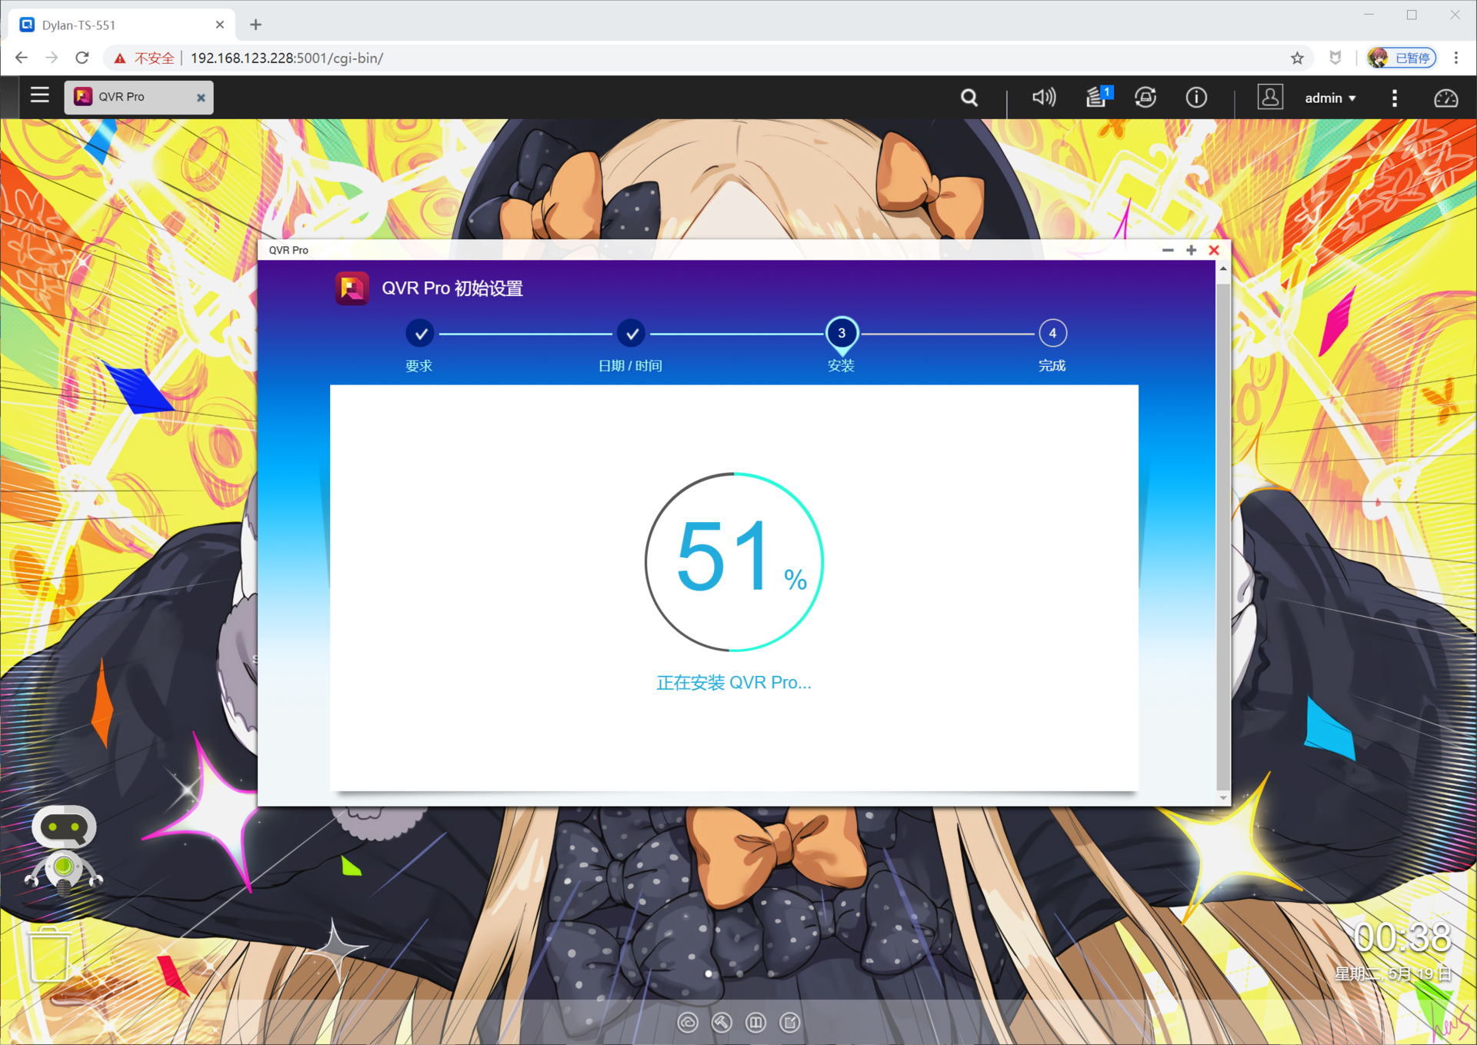Open volume control speaker icon
Image resolution: width=1477 pixels, height=1045 pixels.
[x=1043, y=98]
